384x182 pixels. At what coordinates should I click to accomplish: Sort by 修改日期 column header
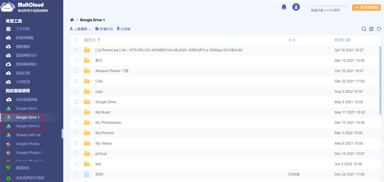click(x=343, y=40)
